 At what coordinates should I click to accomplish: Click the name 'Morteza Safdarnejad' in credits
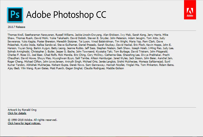click(x=151, y=62)
